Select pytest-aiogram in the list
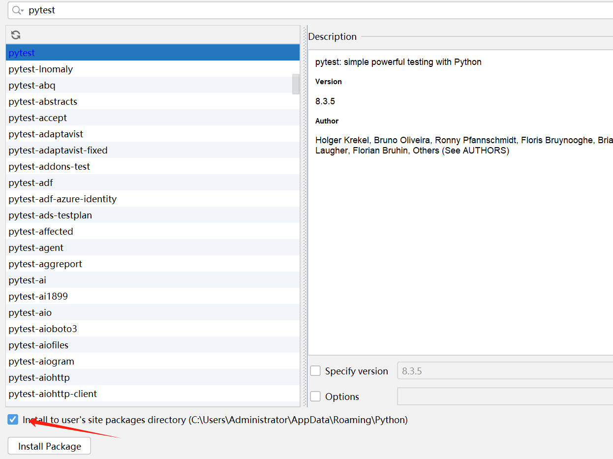Image resolution: width=613 pixels, height=459 pixels. pos(153,361)
